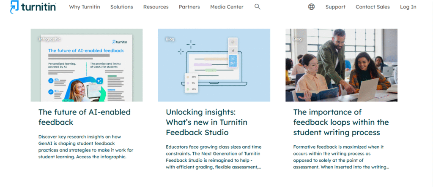Click the Infographic tag label
The height and width of the screenshot is (187, 433).
(49, 39)
